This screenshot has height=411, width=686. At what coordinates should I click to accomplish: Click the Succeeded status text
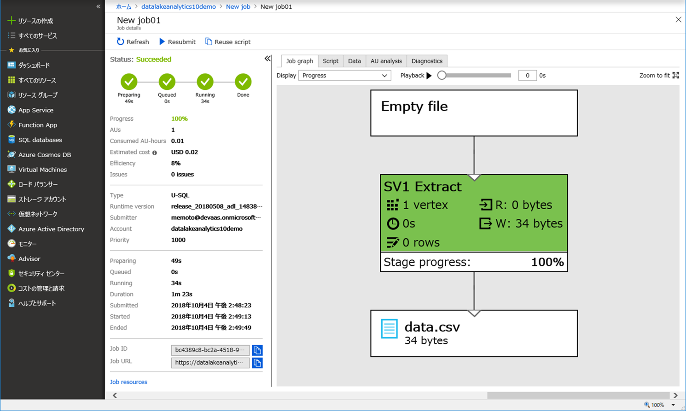(x=154, y=59)
